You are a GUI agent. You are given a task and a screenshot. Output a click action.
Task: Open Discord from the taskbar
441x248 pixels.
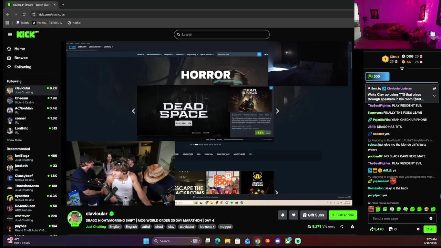coord(278,241)
